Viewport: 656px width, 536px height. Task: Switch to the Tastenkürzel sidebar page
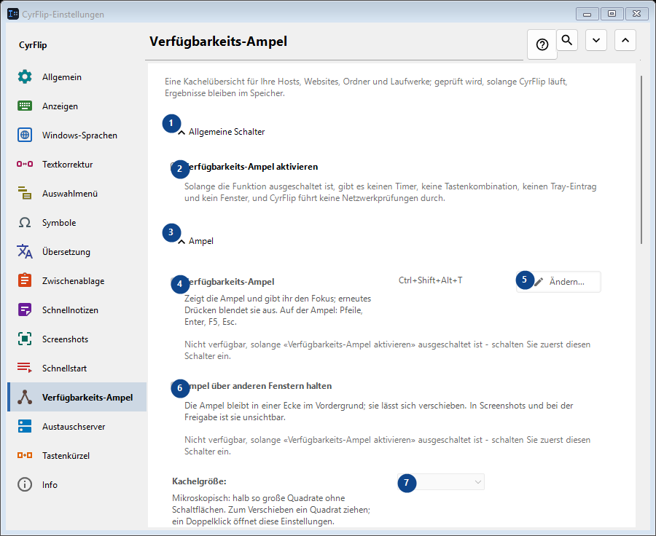coord(77,456)
